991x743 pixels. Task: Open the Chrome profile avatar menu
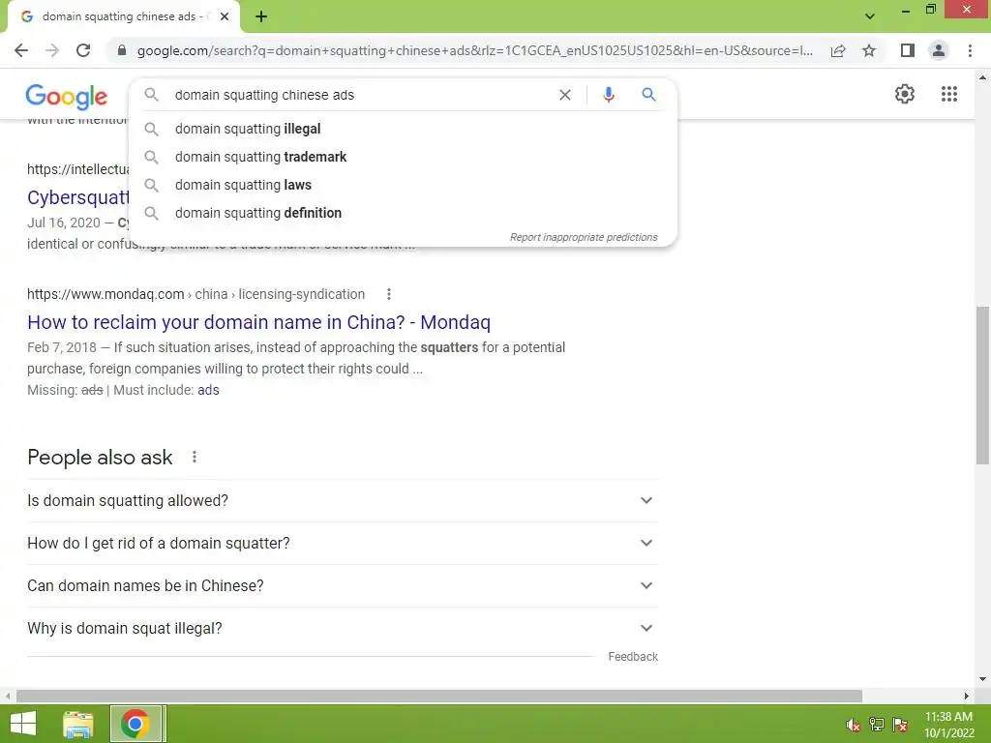939,50
